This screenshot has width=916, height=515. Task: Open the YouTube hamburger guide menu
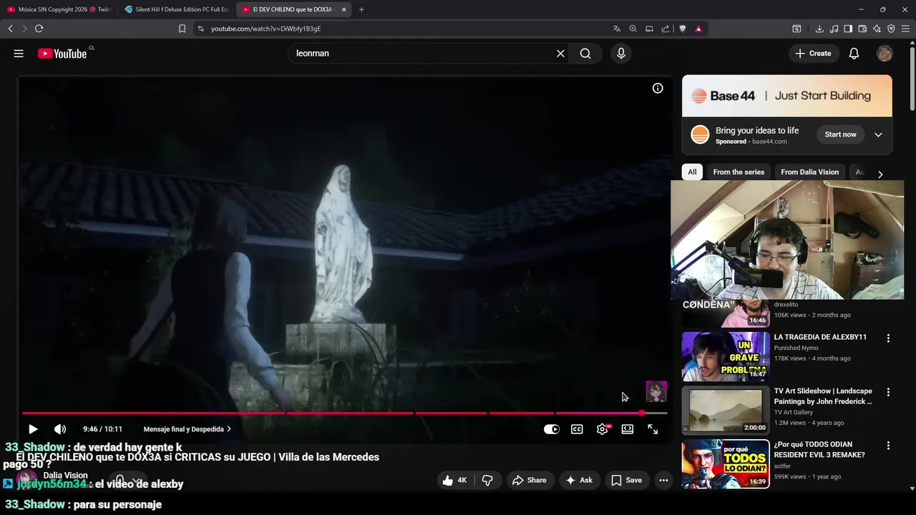click(x=19, y=54)
